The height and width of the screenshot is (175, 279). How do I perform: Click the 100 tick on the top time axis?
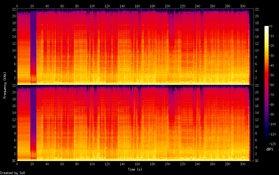coord(92,6)
